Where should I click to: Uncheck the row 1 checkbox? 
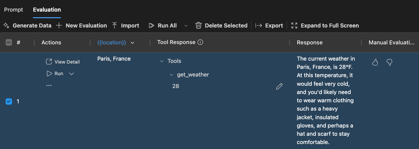pyautogui.click(x=9, y=102)
